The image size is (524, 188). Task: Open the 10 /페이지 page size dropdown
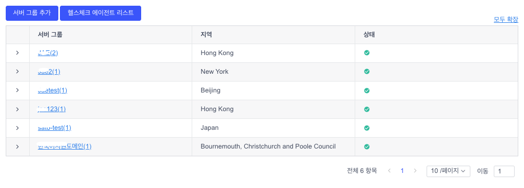448,171
